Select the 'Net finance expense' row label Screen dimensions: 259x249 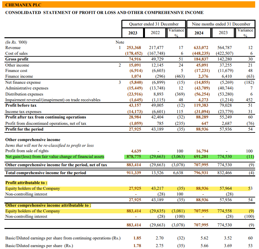[x=23, y=82]
